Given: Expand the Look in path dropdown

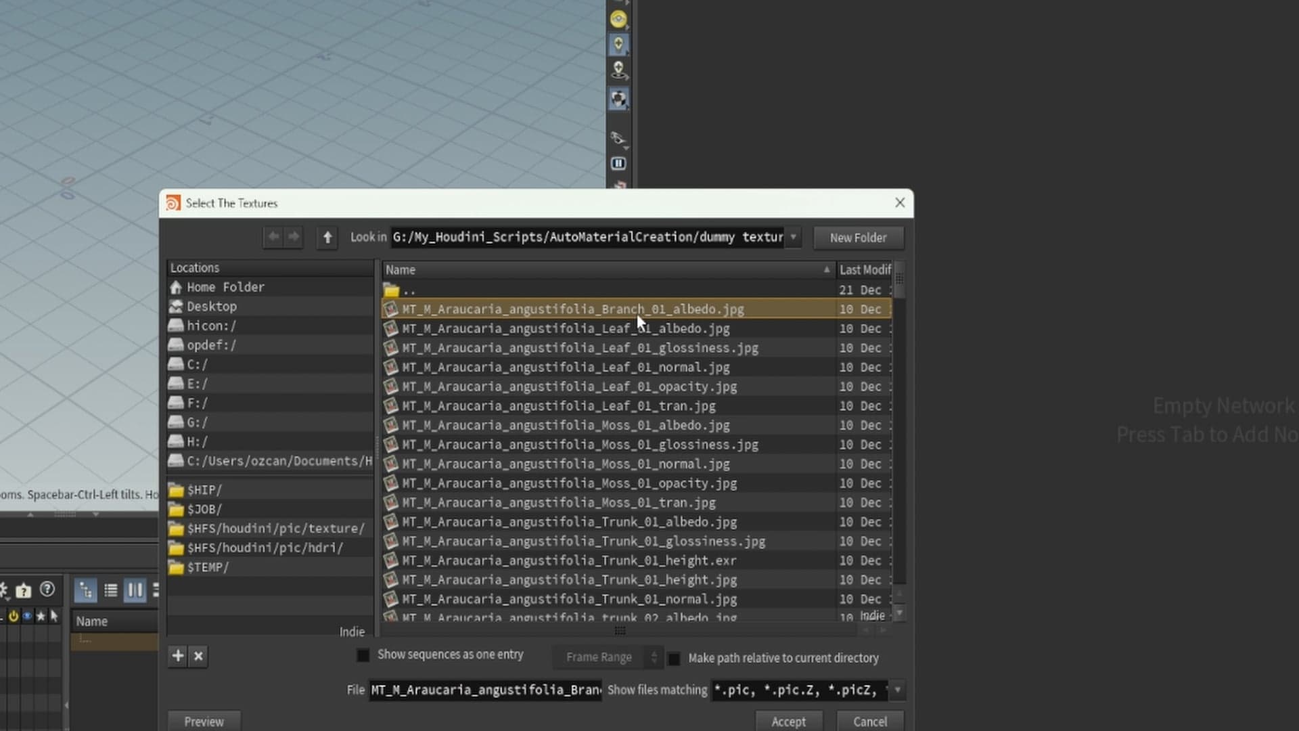Looking at the screenshot, I should point(793,238).
